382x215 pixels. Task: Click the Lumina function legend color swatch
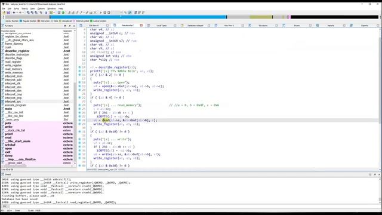(x=91, y=21)
